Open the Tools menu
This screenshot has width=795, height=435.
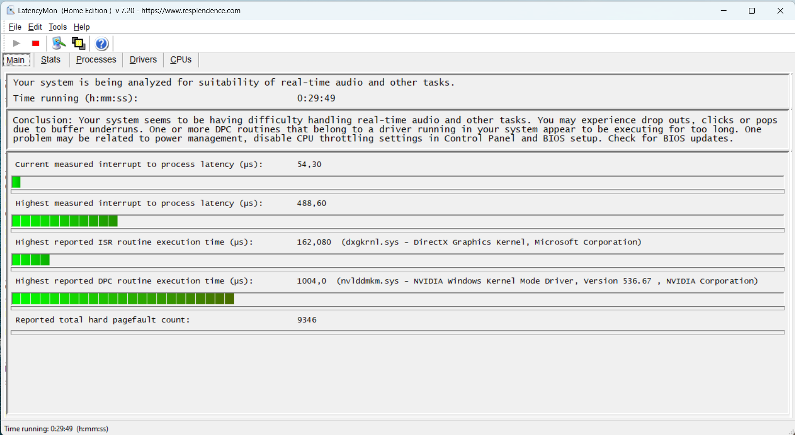[57, 27]
